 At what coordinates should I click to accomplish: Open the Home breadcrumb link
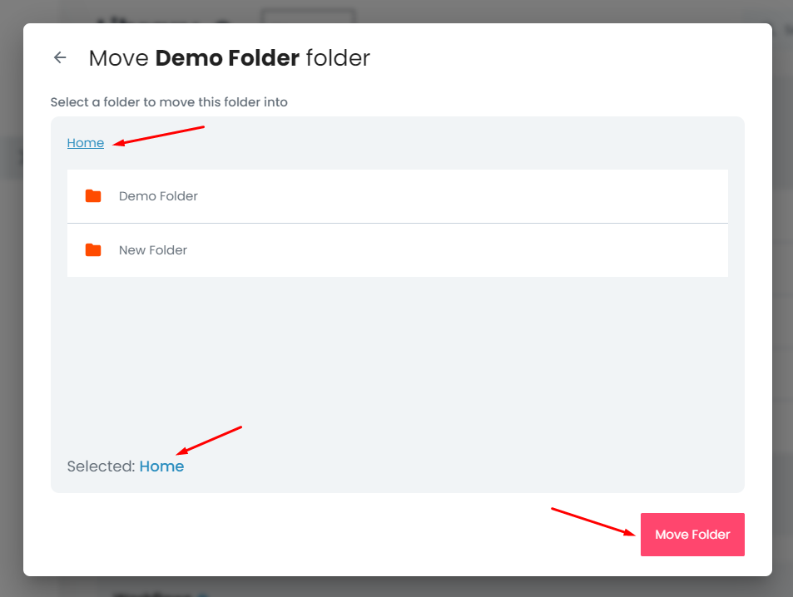[86, 143]
